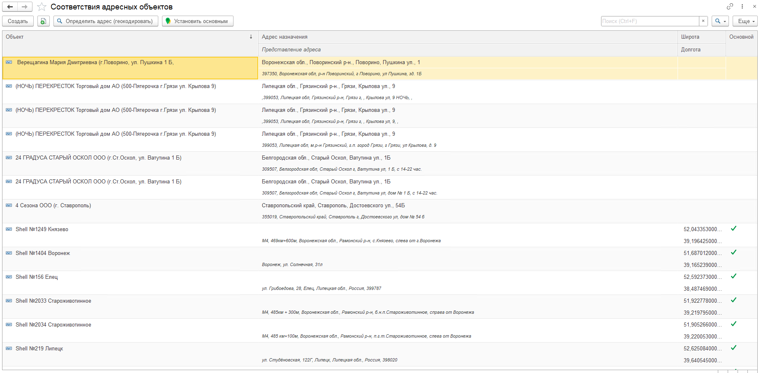The height and width of the screenshot is (373, 761).
Task: Toggle the Основной checkmark for Shell №219 Липецк
Action: tap(733, 348)
